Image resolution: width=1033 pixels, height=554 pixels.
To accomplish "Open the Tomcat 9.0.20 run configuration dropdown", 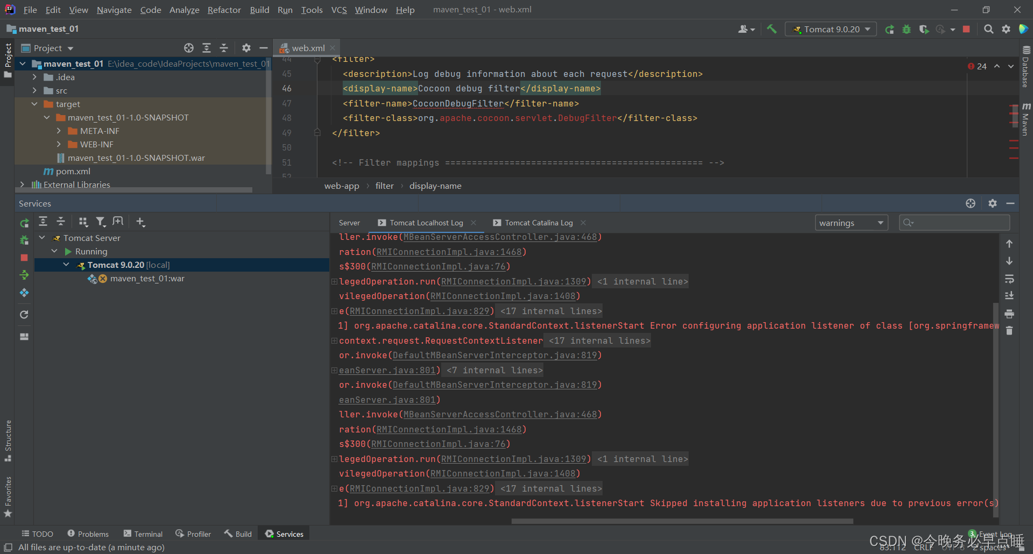I will [831, 30].
